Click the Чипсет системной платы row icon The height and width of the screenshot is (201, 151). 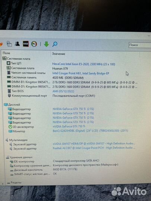pyautogui.click(x=9, y=73)
